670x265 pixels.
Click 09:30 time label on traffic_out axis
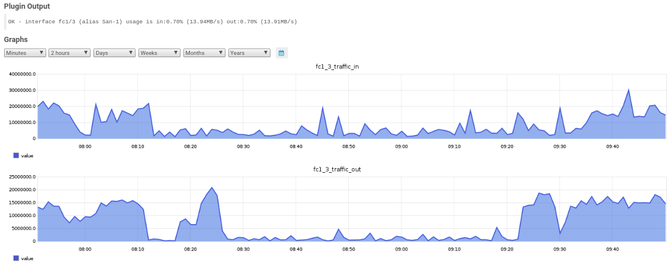[x=560, y=249]
